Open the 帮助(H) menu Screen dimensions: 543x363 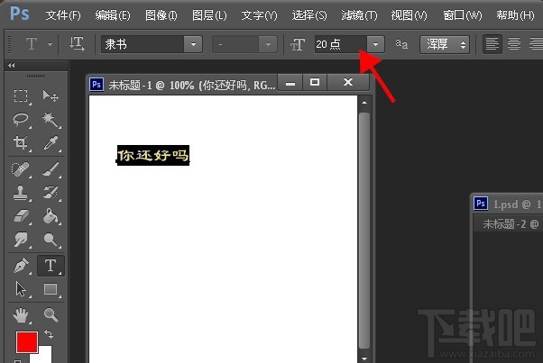515,15
